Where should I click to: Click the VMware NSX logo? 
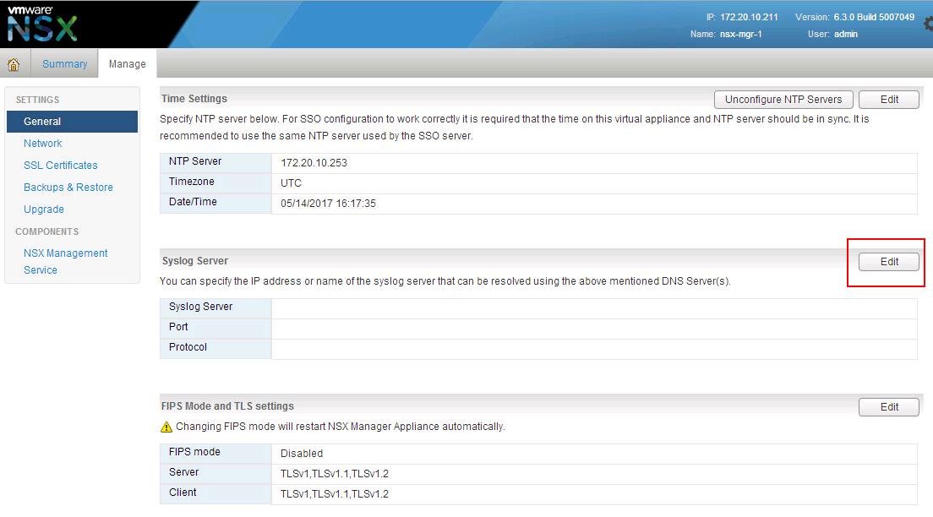42,24
